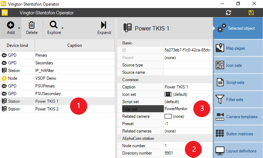Click the yellow save disk icon
The image size is (263, 158).
251,13
